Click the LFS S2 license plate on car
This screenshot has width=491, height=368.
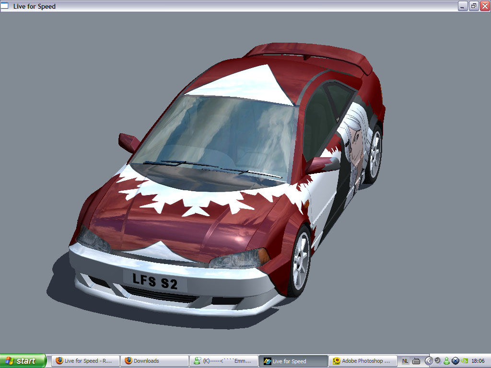click(x=155, y=280)
